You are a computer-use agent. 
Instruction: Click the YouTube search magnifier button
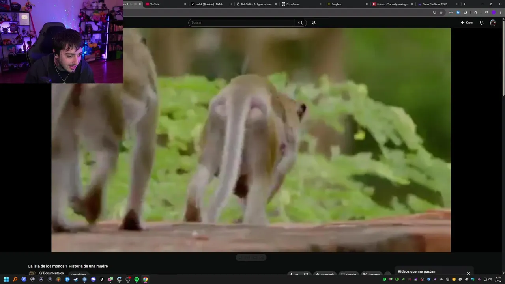pos(300,22)
